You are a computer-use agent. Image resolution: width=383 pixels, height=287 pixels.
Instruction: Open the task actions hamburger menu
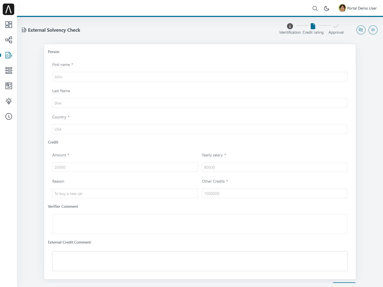click(x=373, y=30)
